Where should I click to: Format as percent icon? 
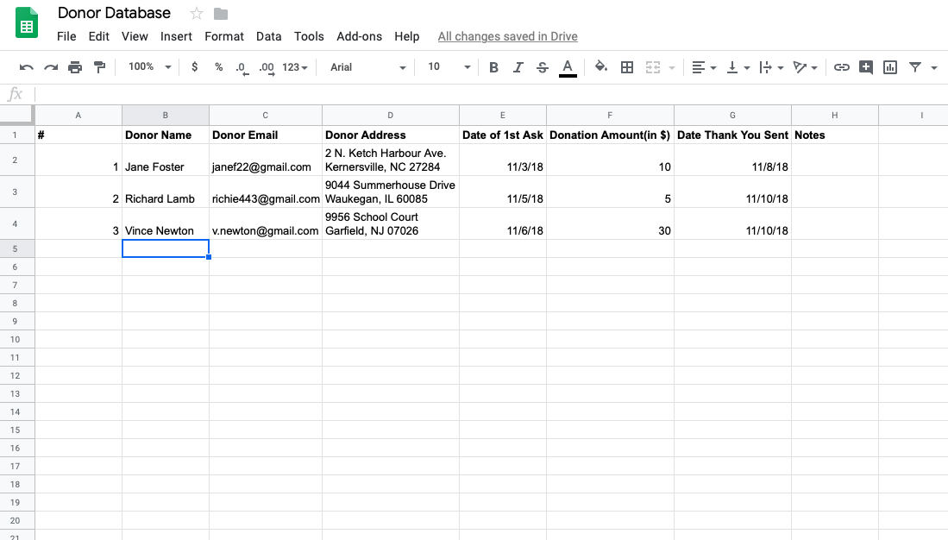(x=219, y=67)
